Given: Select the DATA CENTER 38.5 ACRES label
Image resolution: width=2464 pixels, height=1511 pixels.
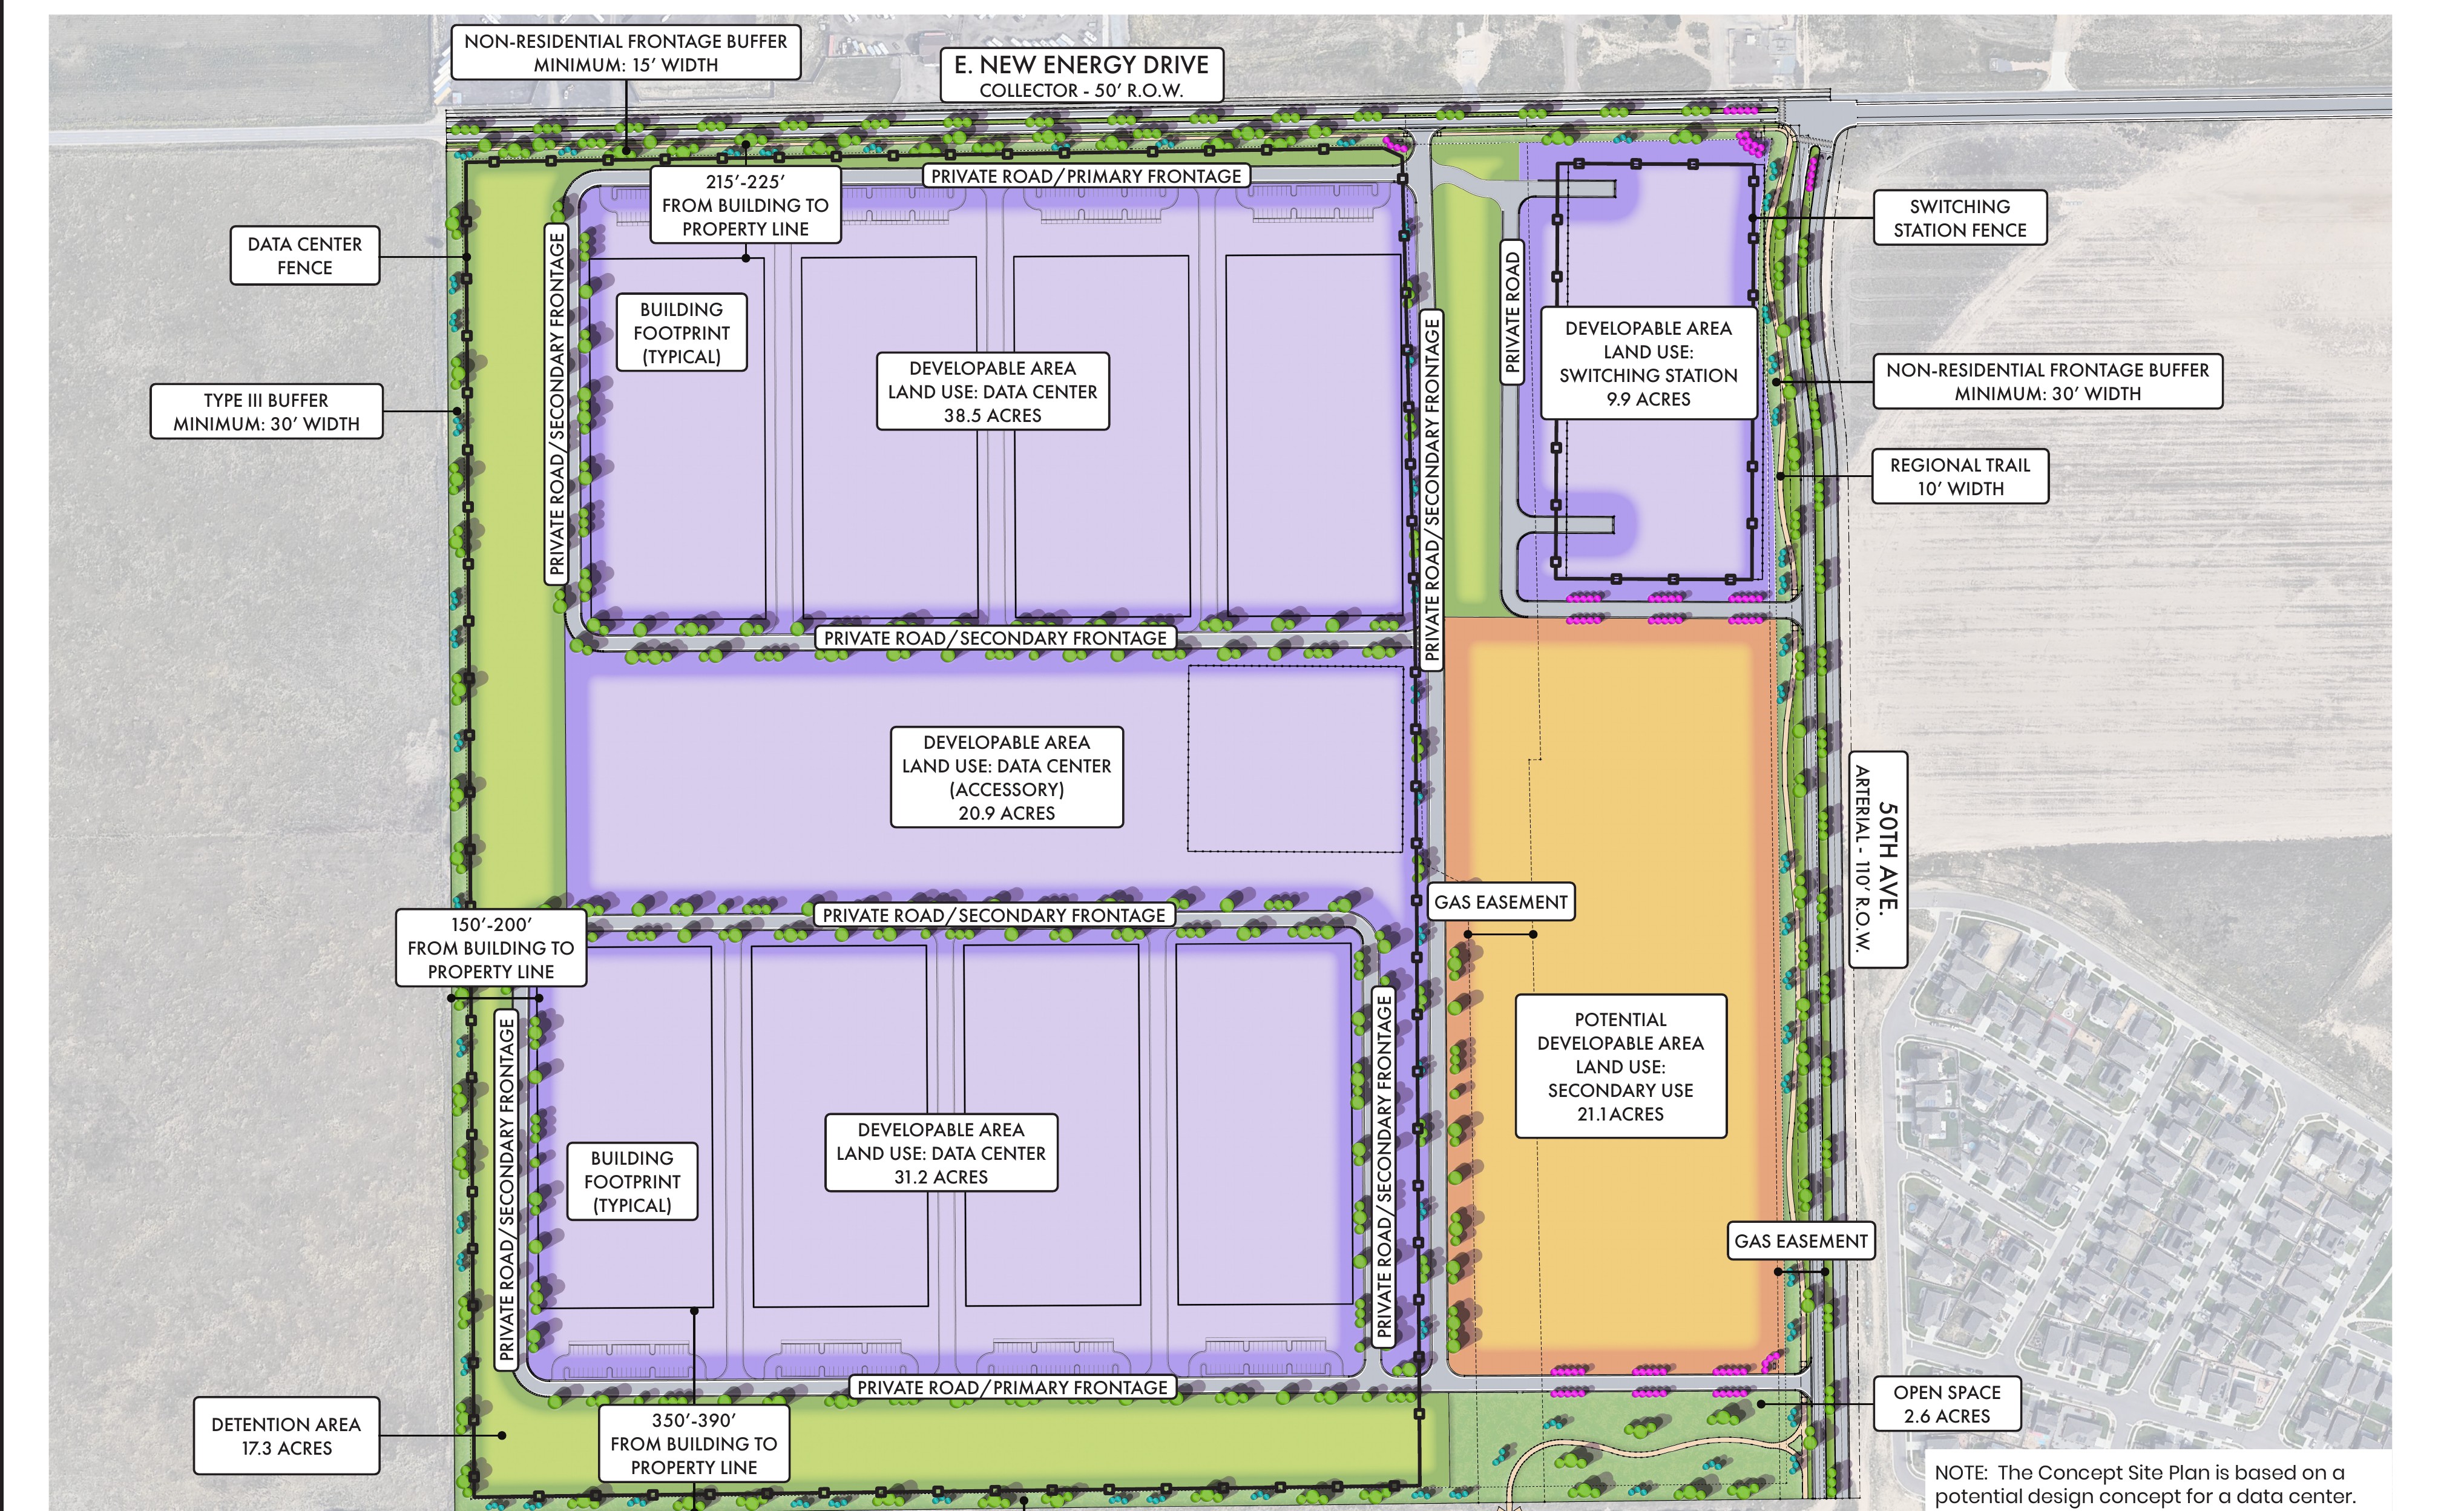Looking at the screenshot, I should tap(992, 391).
